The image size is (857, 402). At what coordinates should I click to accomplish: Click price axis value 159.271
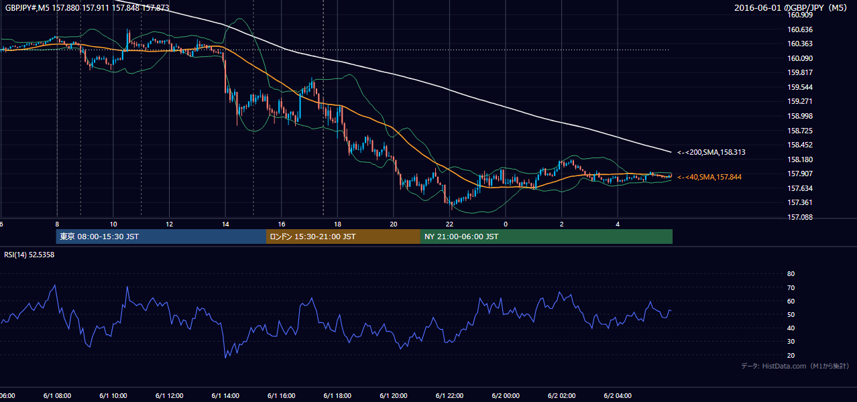click(801, 102)
